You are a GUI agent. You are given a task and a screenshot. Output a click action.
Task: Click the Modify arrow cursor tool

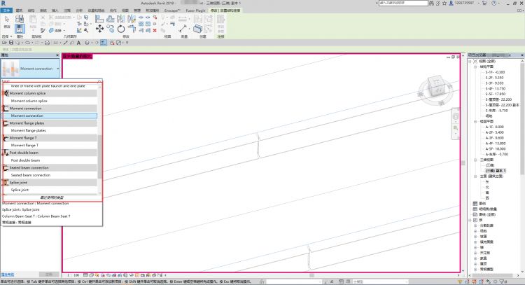(7, 20)
